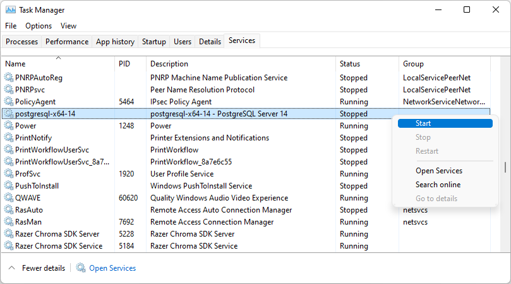The image size is (511, 284).
Task: Select the PushToInstall service row
Action: click(246, 186)
